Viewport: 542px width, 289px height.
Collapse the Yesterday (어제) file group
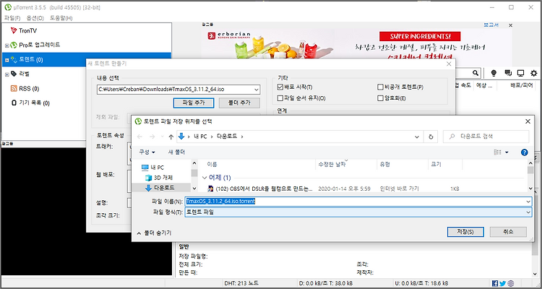(205, 178)
